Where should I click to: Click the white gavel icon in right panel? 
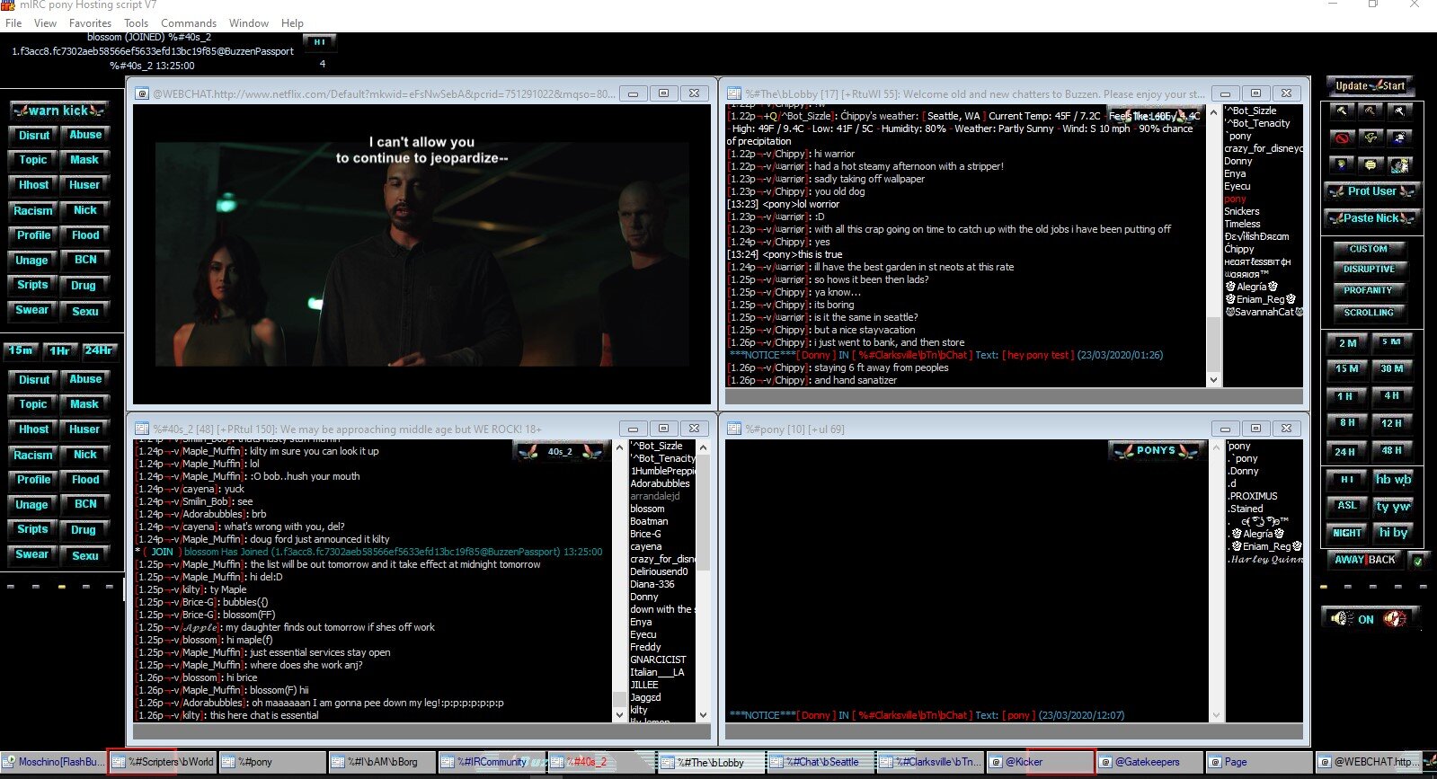[1399, 111]
